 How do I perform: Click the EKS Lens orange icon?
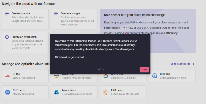tap(106, 92)
